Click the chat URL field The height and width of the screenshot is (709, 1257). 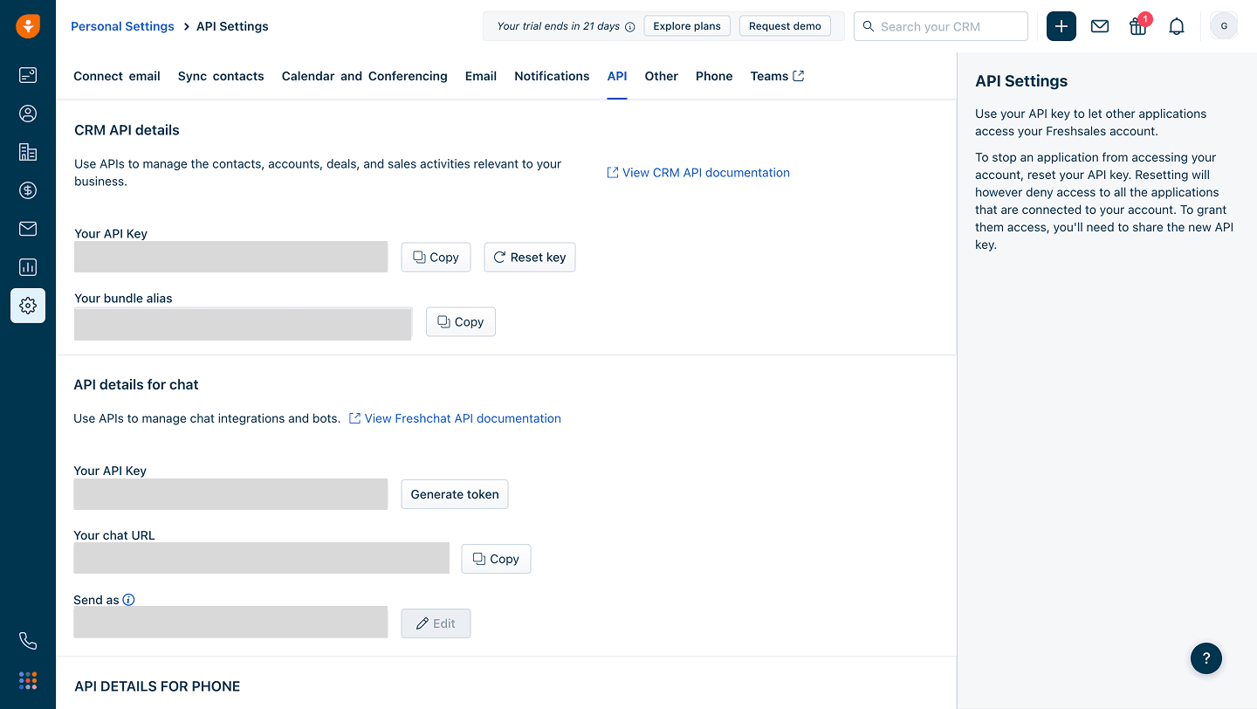(x=261, y=558)
